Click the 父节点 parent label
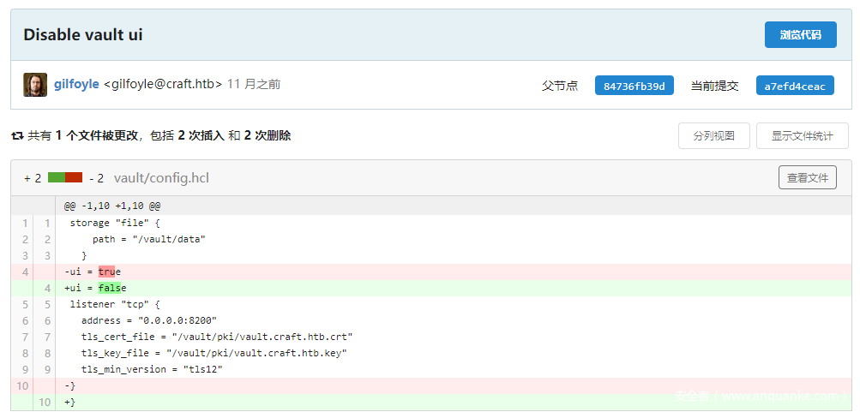 pyautogui.click(x=560, y=86)
